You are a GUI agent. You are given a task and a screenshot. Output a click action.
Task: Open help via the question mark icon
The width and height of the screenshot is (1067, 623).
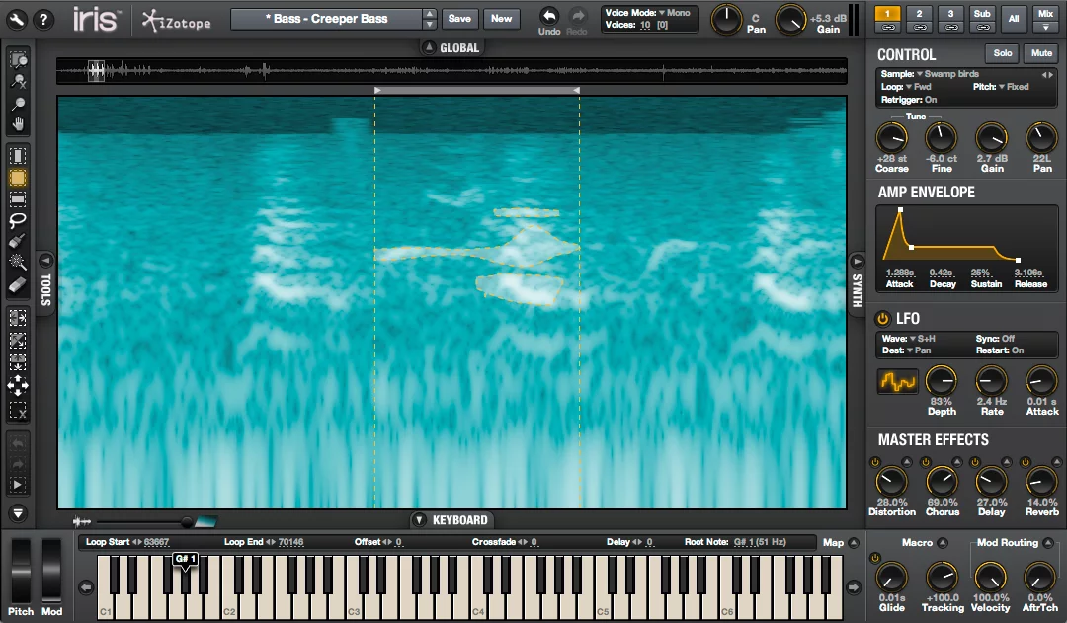[x=41, y=18]
